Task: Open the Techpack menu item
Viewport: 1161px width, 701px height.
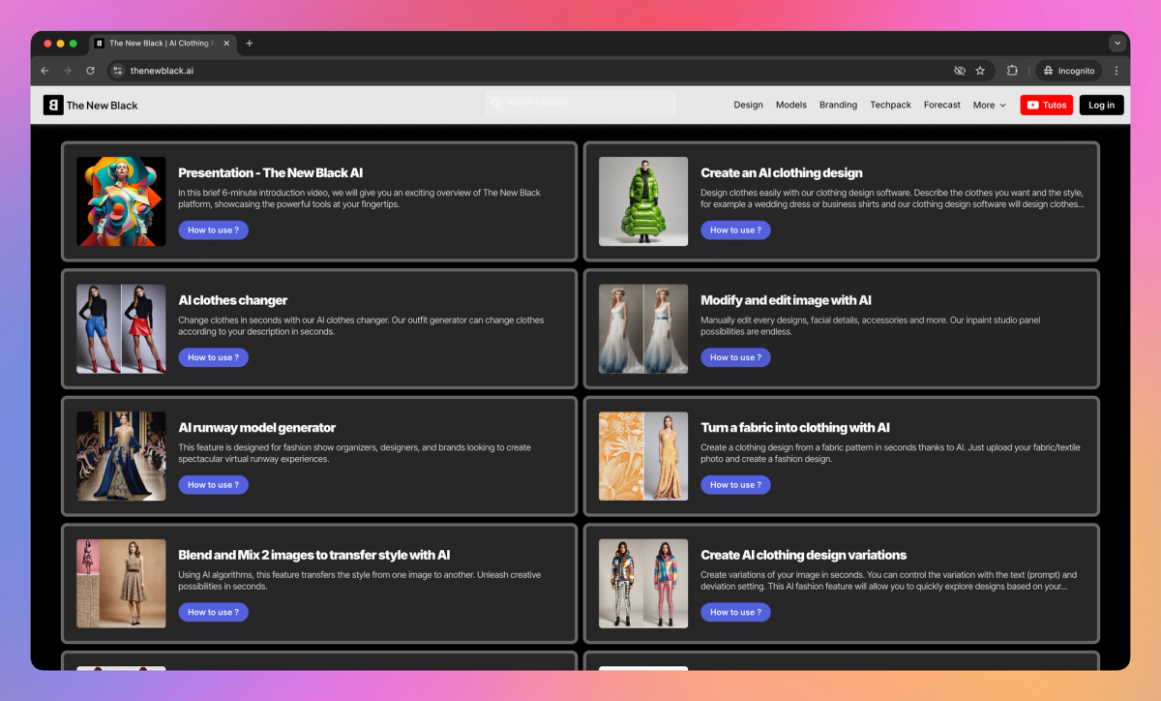Action: point(890,105)
